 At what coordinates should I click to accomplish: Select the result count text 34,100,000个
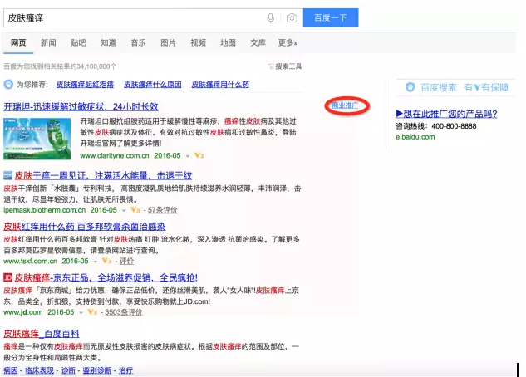[x=96, y=66]
